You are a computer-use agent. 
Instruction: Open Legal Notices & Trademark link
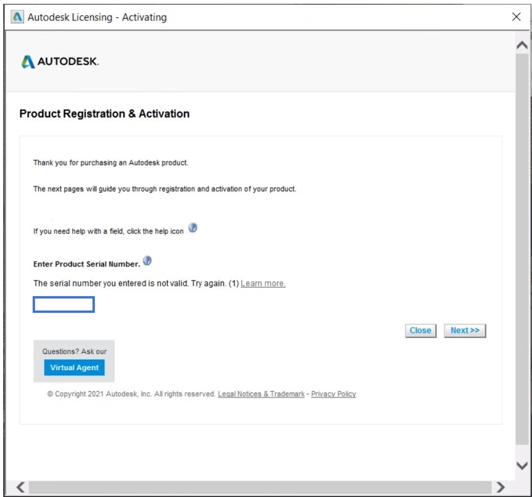point(261,394)
